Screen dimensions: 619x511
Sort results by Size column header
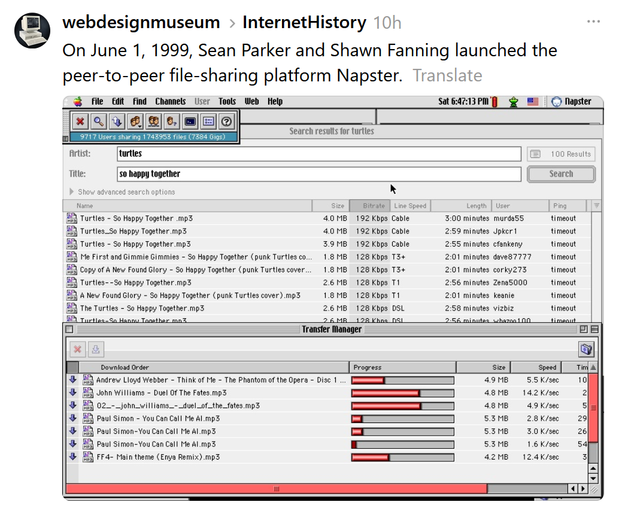point(331,206)
